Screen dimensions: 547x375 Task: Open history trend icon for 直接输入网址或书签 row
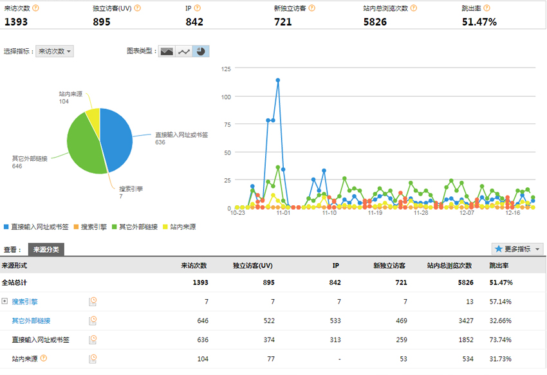pyautogui.click(x=93, y=340)
